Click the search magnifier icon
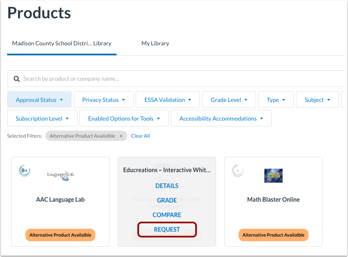 [x=17, y=79]
